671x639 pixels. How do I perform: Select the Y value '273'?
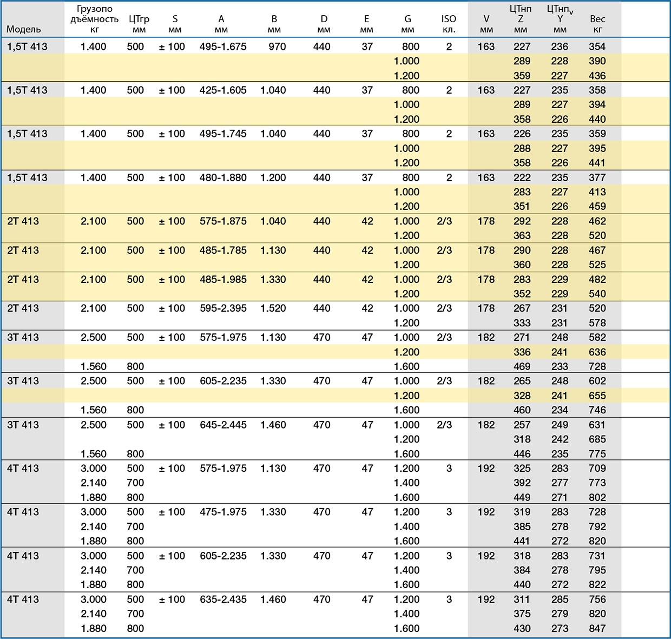pos(560,628)
